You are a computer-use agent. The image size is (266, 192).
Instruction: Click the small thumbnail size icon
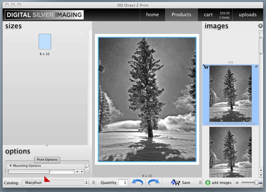237,182
